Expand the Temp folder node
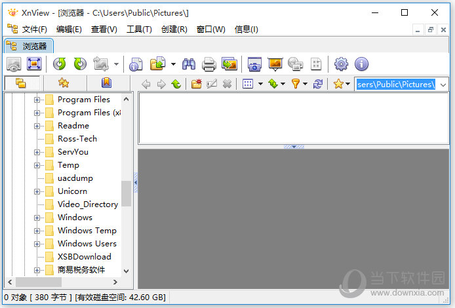Image resolution: width=455 pixels, height=308 pixels. (37, 165)
